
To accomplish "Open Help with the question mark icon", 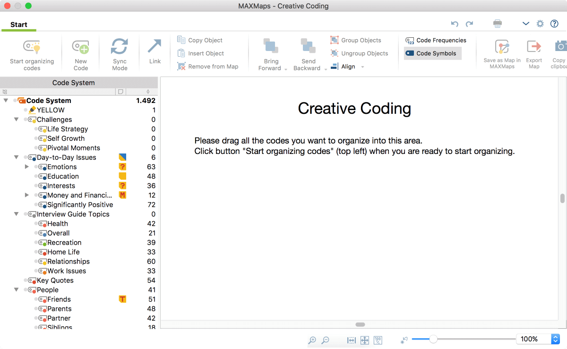I will pyautogui.click(x=554, y=24).
